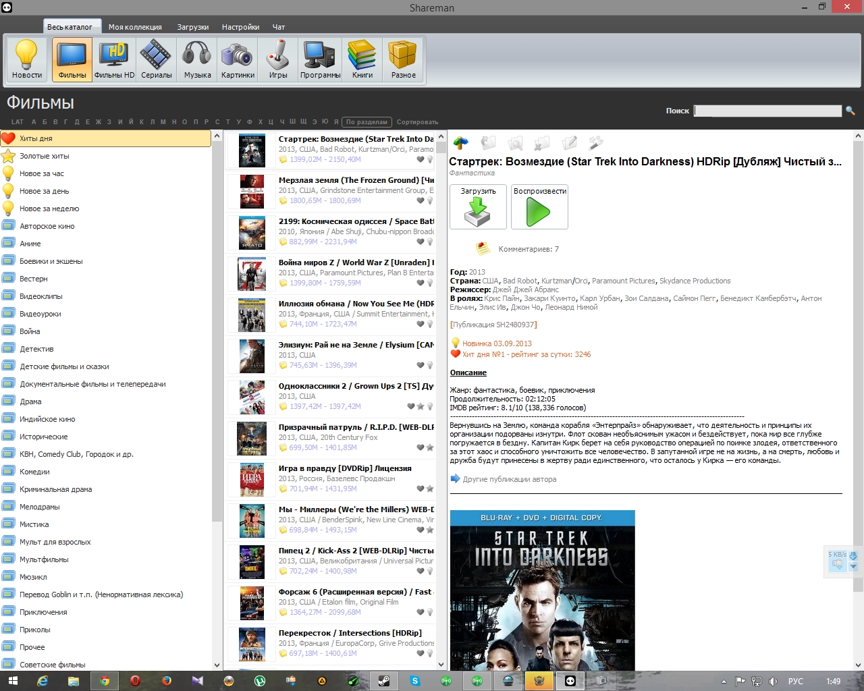Click the detail panel scrollbar up arrow
864x691 pixels.
click(859, 136)
